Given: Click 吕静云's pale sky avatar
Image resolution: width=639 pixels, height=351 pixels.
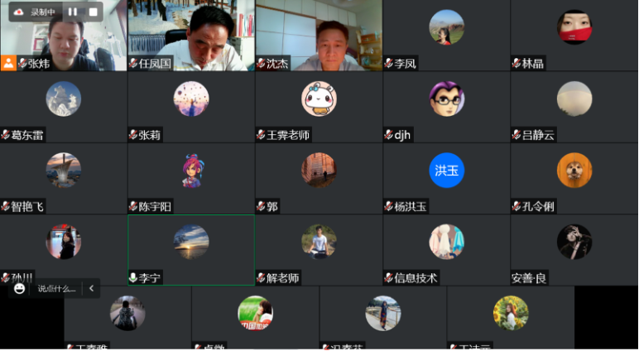Looking at the screenshot, I should coord(574,99).
